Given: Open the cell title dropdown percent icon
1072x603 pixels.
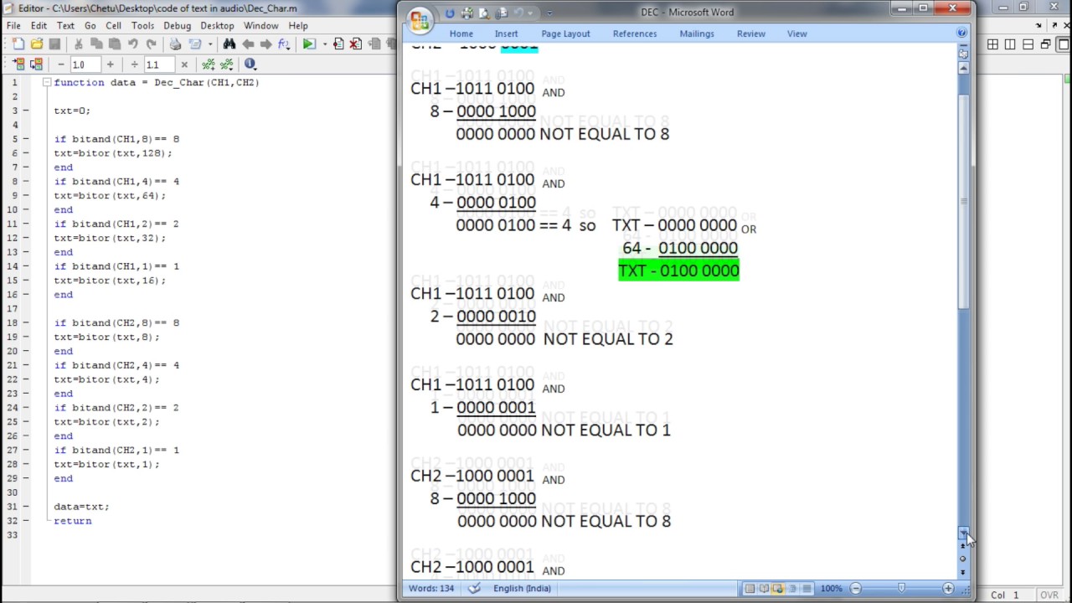Looking at the screenshot, I should [x=227, y=64].
